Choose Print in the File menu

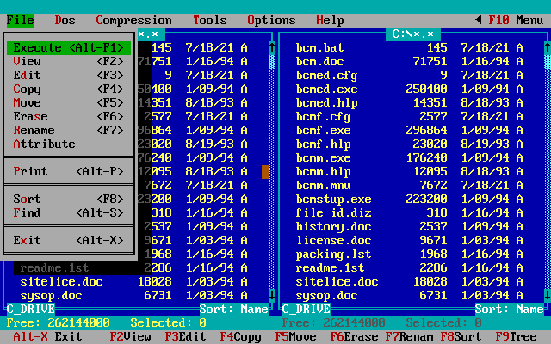coord(69,172)
